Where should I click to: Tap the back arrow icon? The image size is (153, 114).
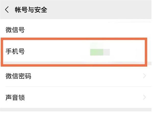click(7, 10)
